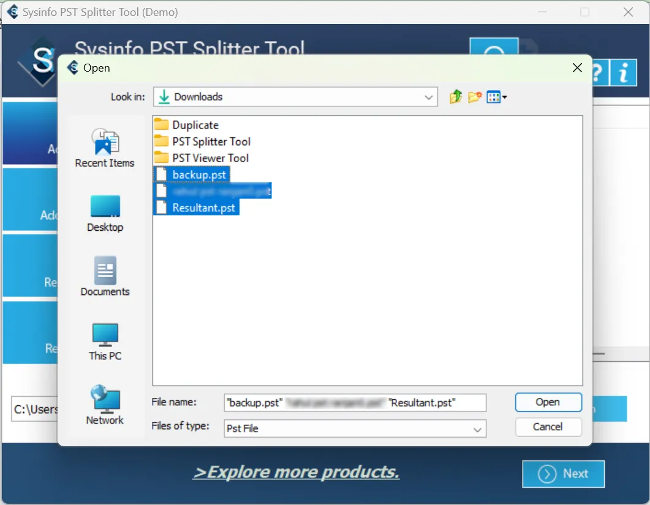Image resolution: width=650 pixels, height=505 pixels.
Task: Browse the Network location in sidebar
Action: [105, 405]
